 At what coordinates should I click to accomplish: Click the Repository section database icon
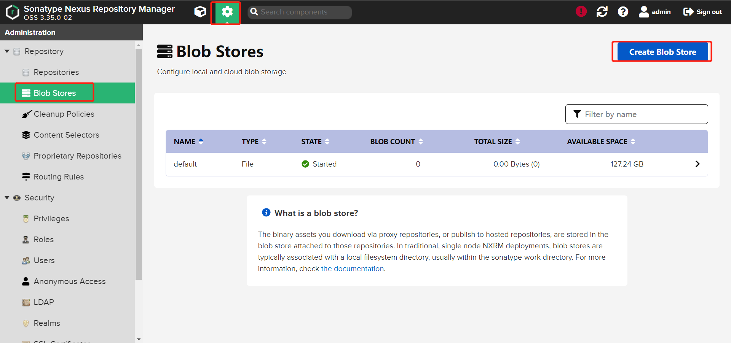pos(17,51)
